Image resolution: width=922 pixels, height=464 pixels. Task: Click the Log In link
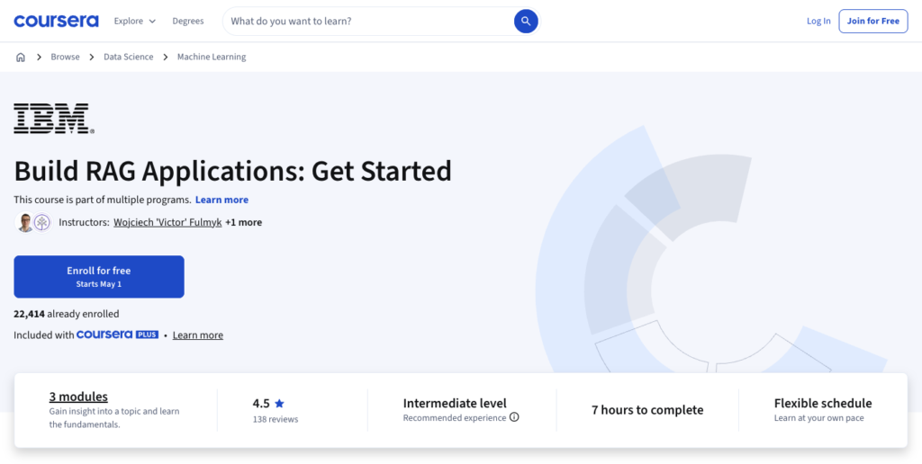pos(818,22)
